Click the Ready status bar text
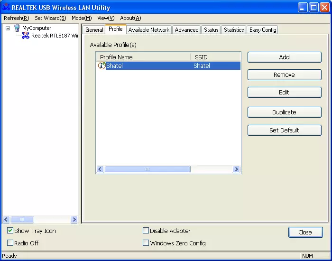This screenshot has width=332, height=261. [x=9, y=256]
